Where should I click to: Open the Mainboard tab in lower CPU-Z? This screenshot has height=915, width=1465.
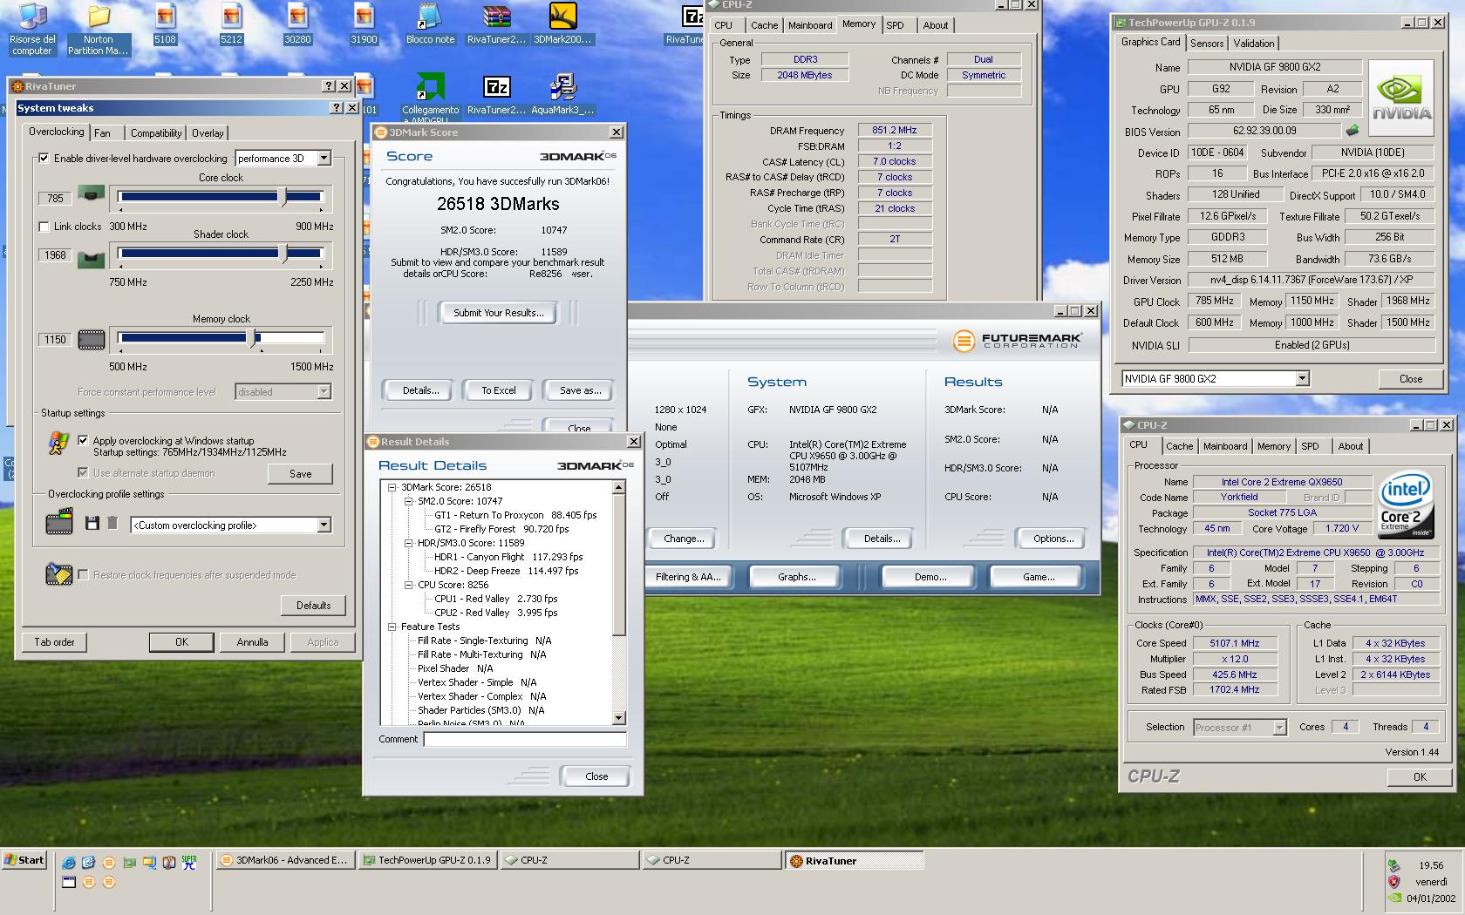[1225, 446]
